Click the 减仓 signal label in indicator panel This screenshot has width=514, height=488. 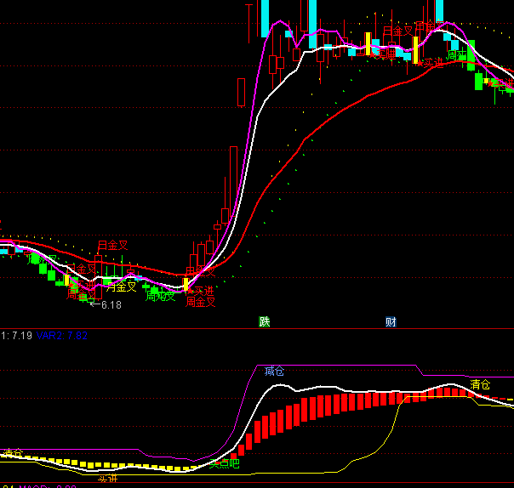pos(274,371)
